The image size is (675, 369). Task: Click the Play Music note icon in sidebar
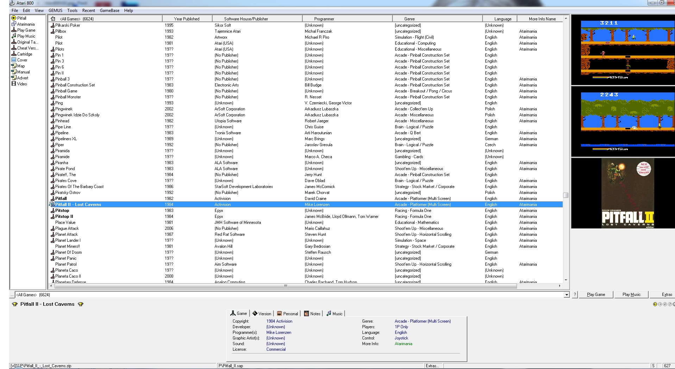pyautogui.click(x=14, y=36)
